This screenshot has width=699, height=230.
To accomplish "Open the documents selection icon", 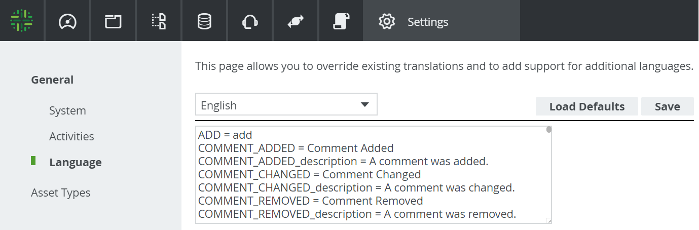I will coord(159,21).
